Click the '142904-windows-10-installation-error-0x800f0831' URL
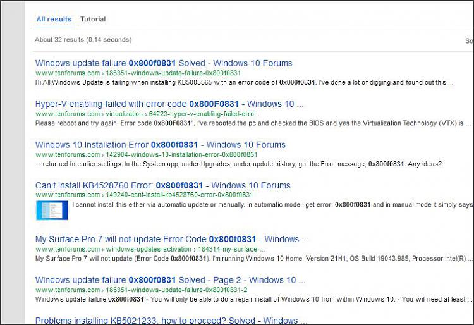The image size is (474, 325). point(181,154)
